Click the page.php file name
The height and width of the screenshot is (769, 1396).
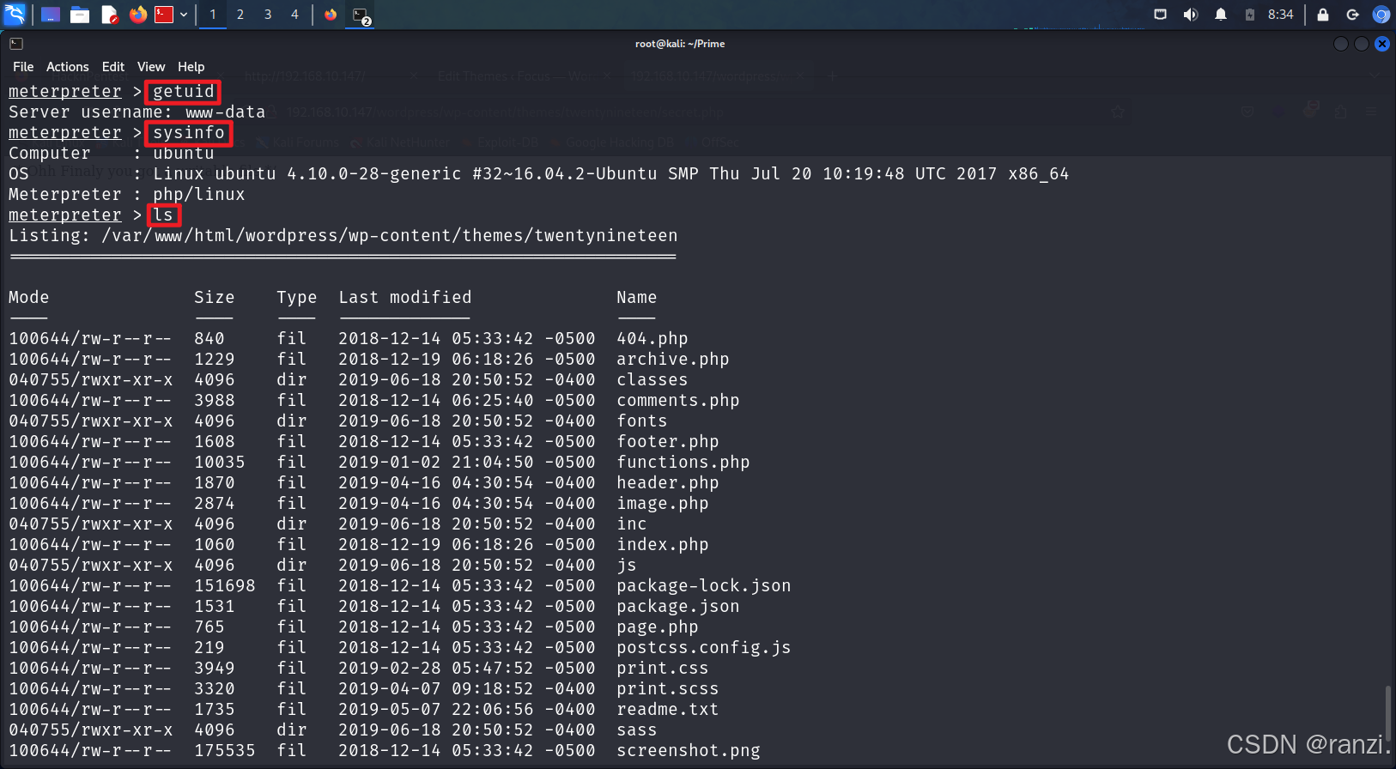(657, 627)
